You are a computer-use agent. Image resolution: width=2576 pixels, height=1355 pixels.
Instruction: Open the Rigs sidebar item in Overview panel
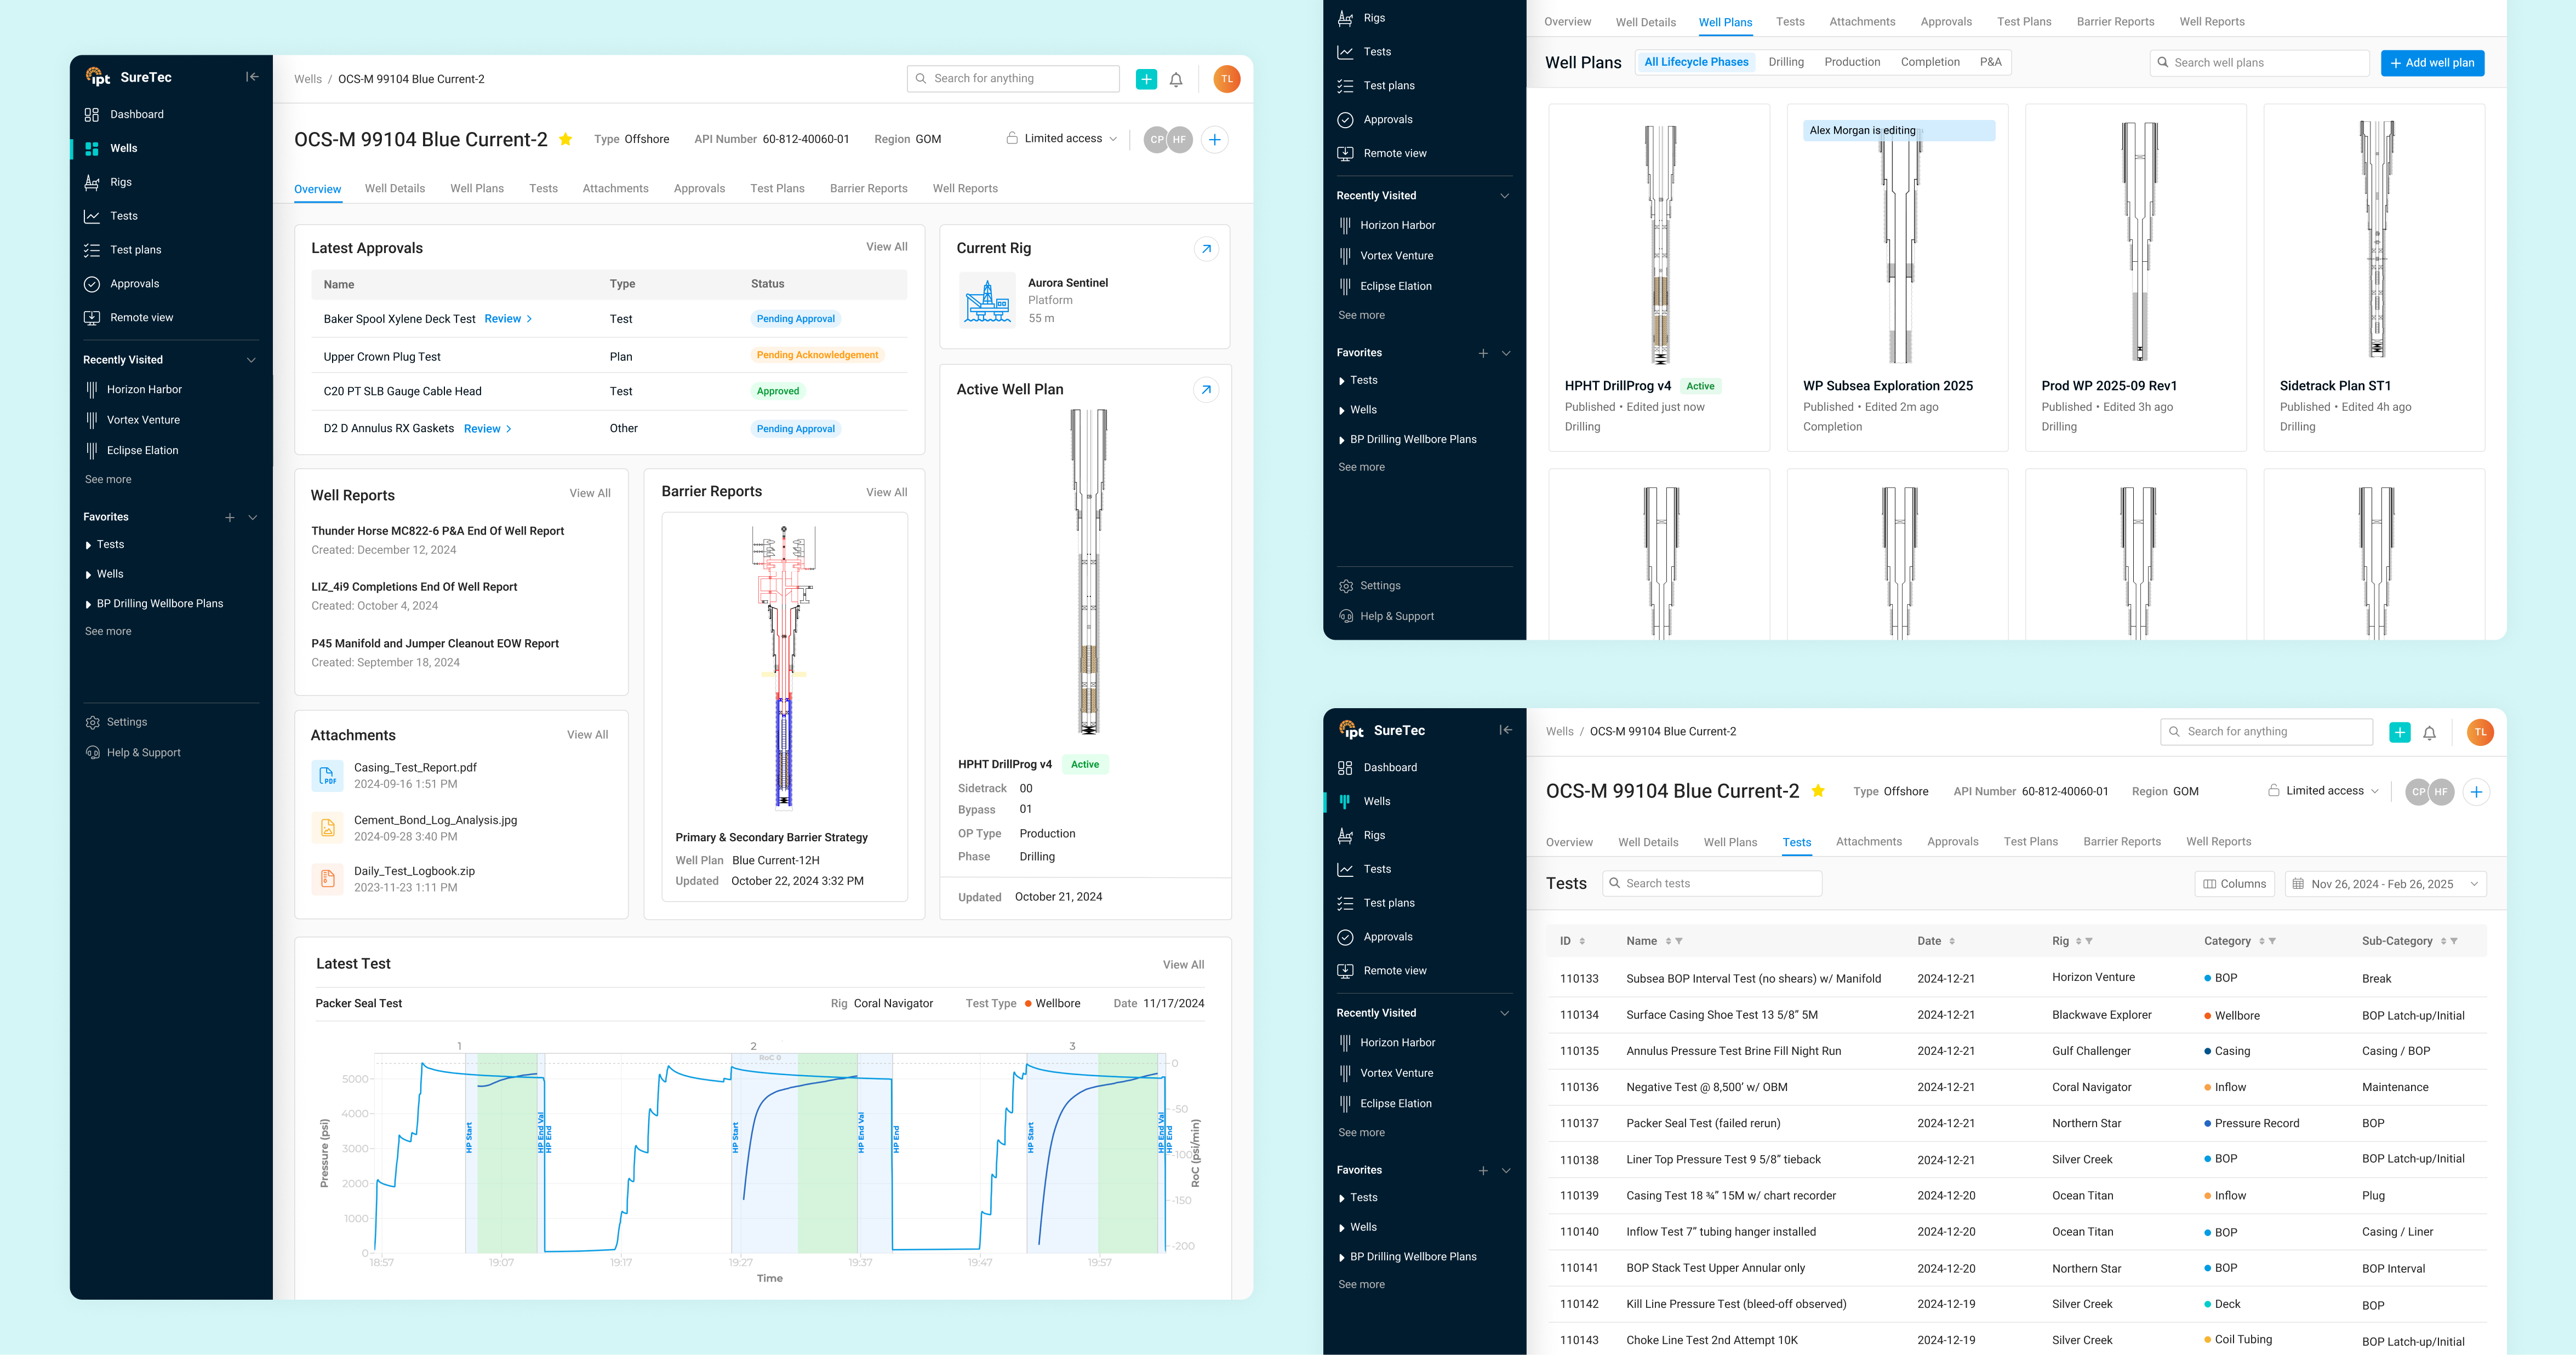click(121, 182)
